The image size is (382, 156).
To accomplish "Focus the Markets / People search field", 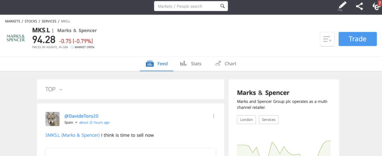I will point(191,6).
